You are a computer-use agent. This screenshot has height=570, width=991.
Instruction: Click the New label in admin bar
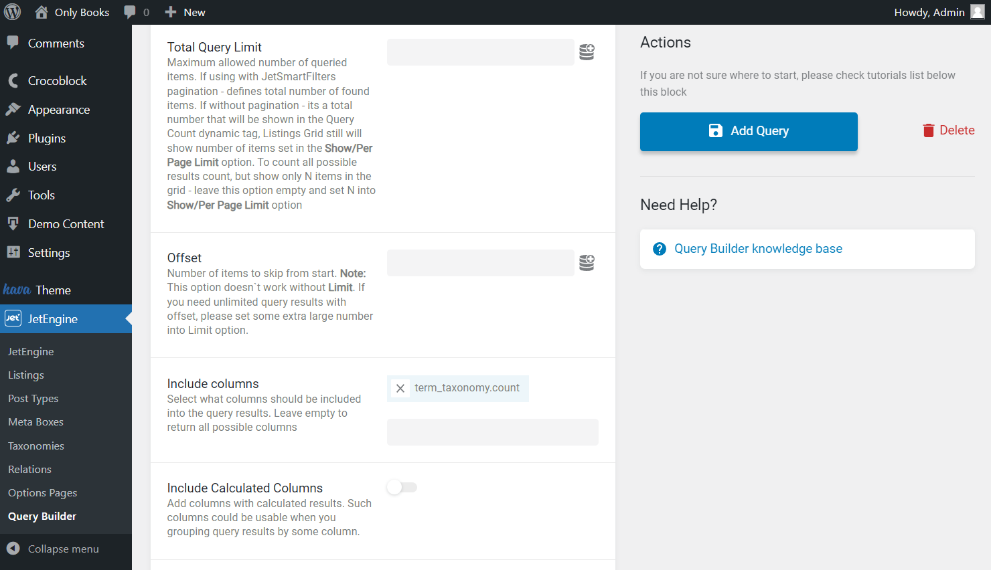[194, 12]
